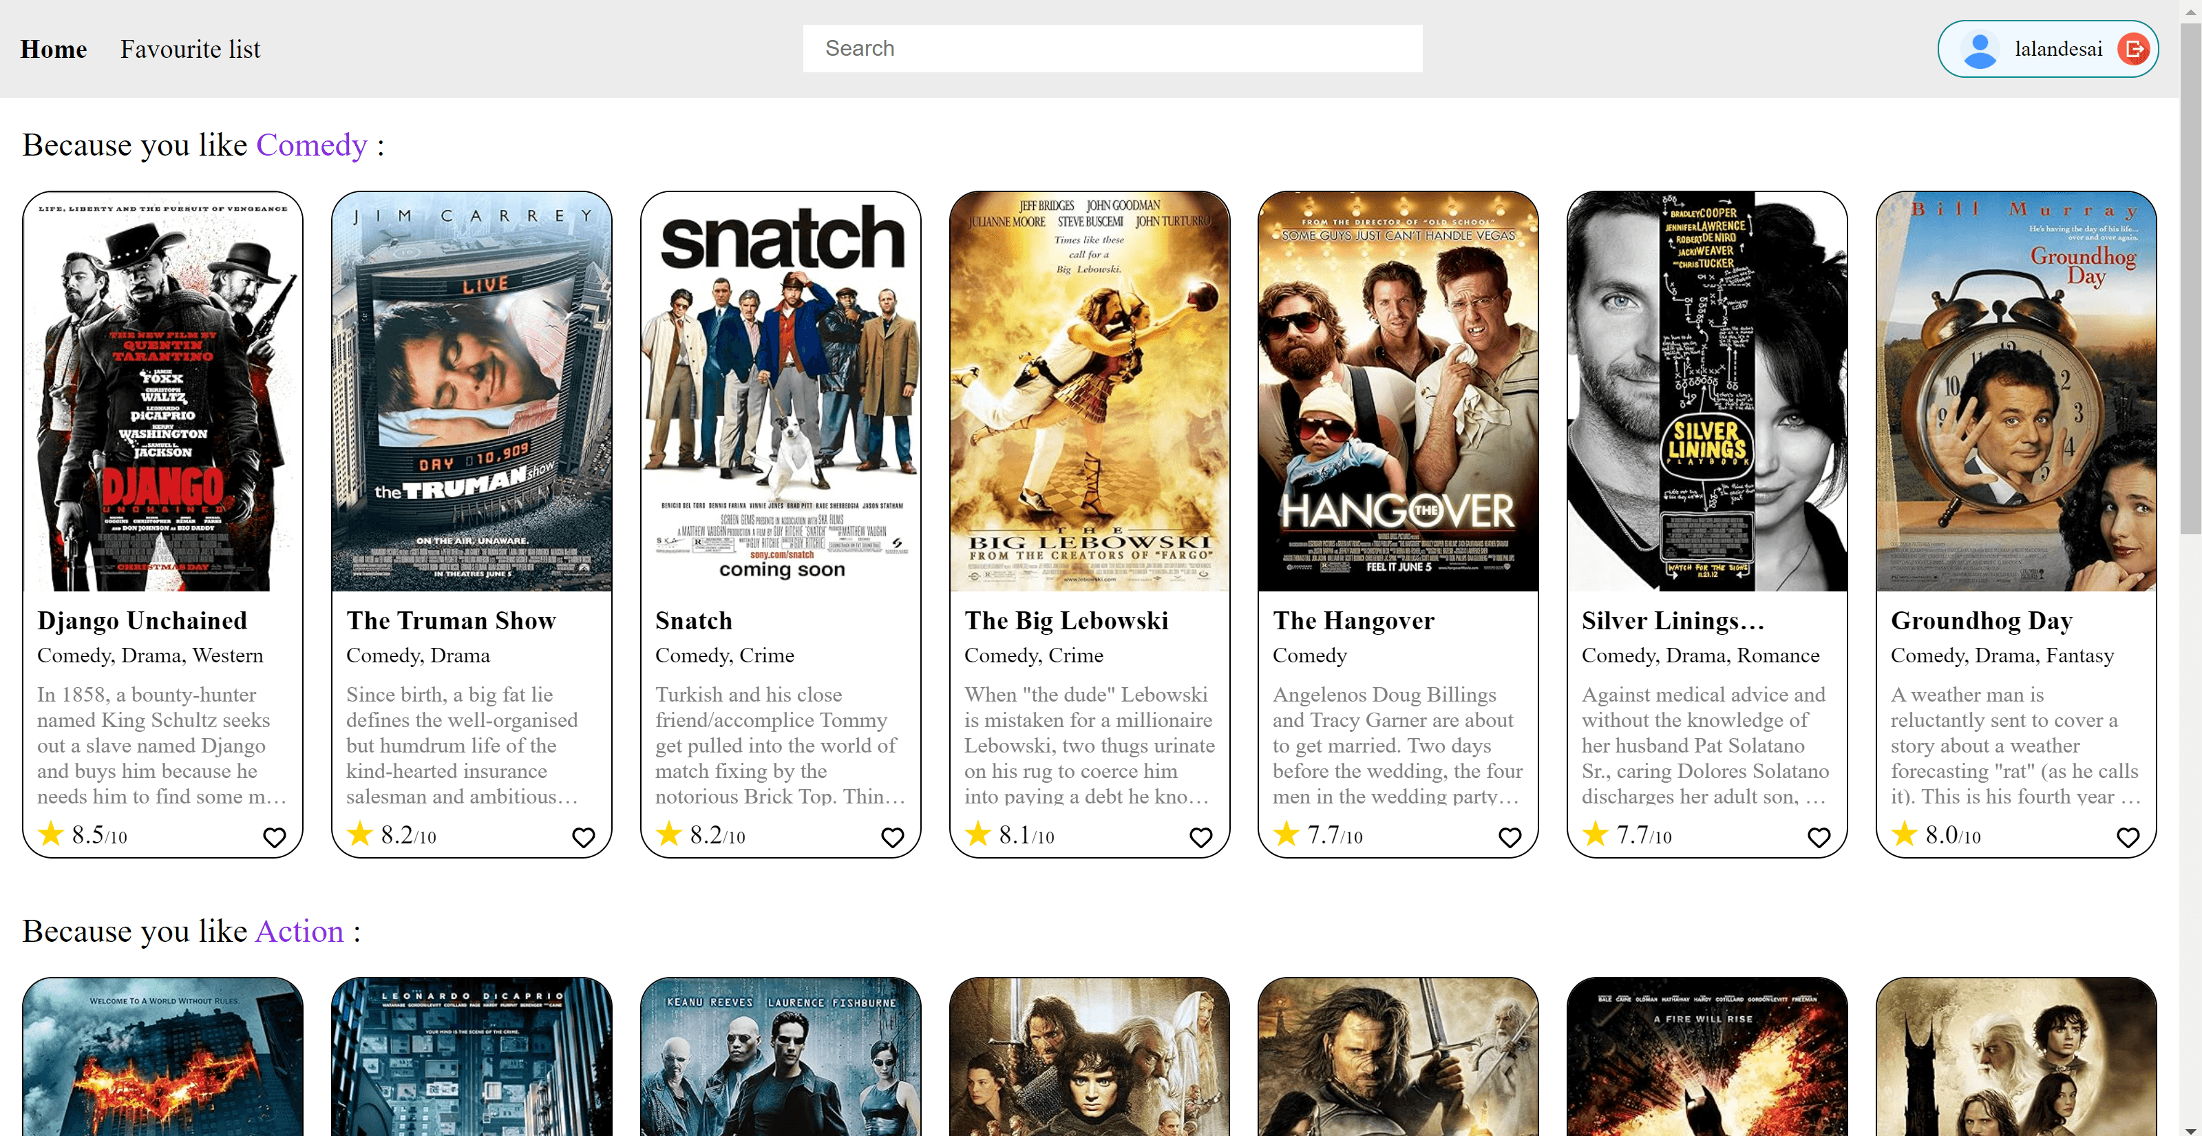Image resolution: width=2202 pixels, height=1136 pixels.
Task: Click the Comedy genre link
Action: coord(311,145)
